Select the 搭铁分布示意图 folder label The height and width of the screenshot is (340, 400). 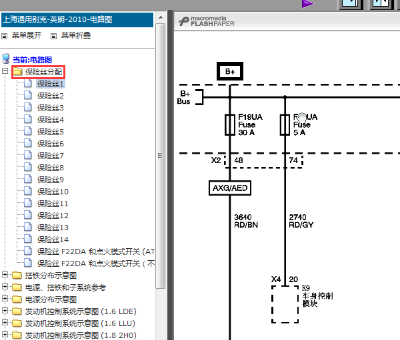pos(51,275)
